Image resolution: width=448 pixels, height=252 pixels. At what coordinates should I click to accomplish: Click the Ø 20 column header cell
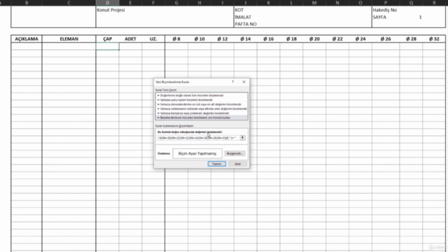coord(314,39)
